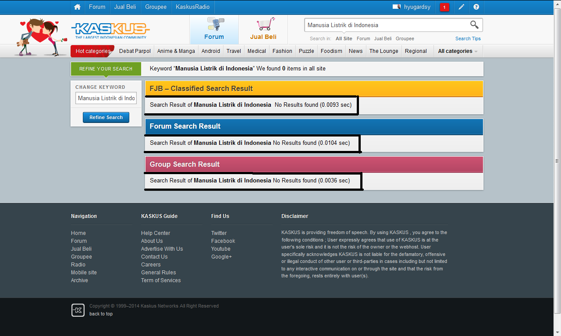Open The Lounge category
561x336 pixels.
pyautogui.click(x=383, y=51)
